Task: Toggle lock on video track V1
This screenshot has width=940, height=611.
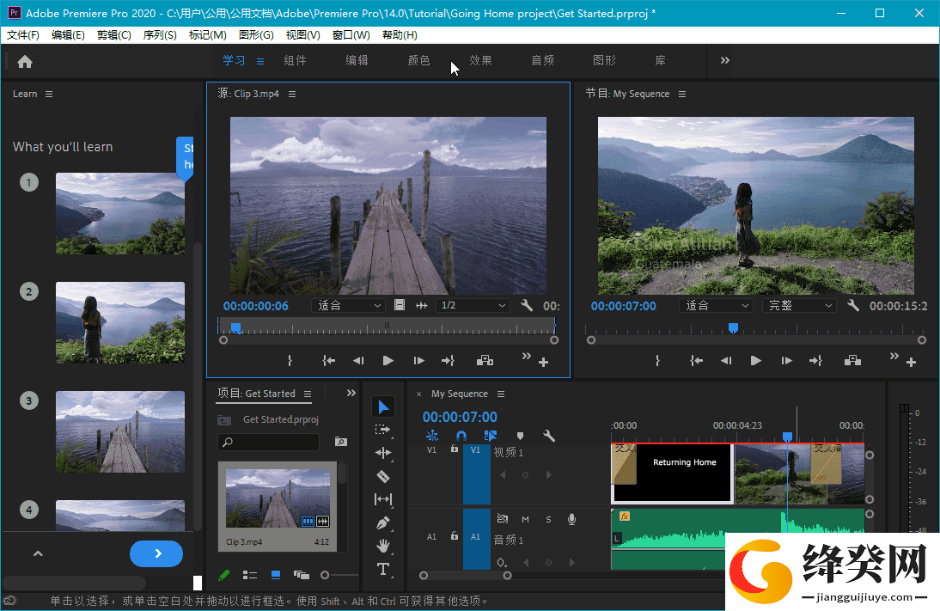Action: 455,449
